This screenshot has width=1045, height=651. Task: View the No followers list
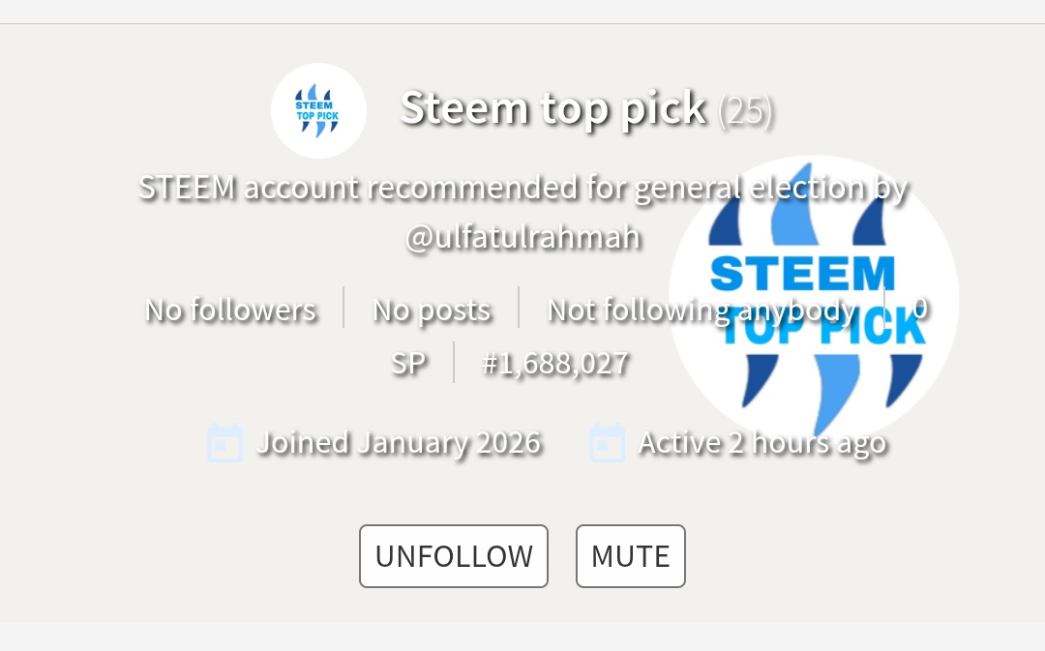coord(230,310)
